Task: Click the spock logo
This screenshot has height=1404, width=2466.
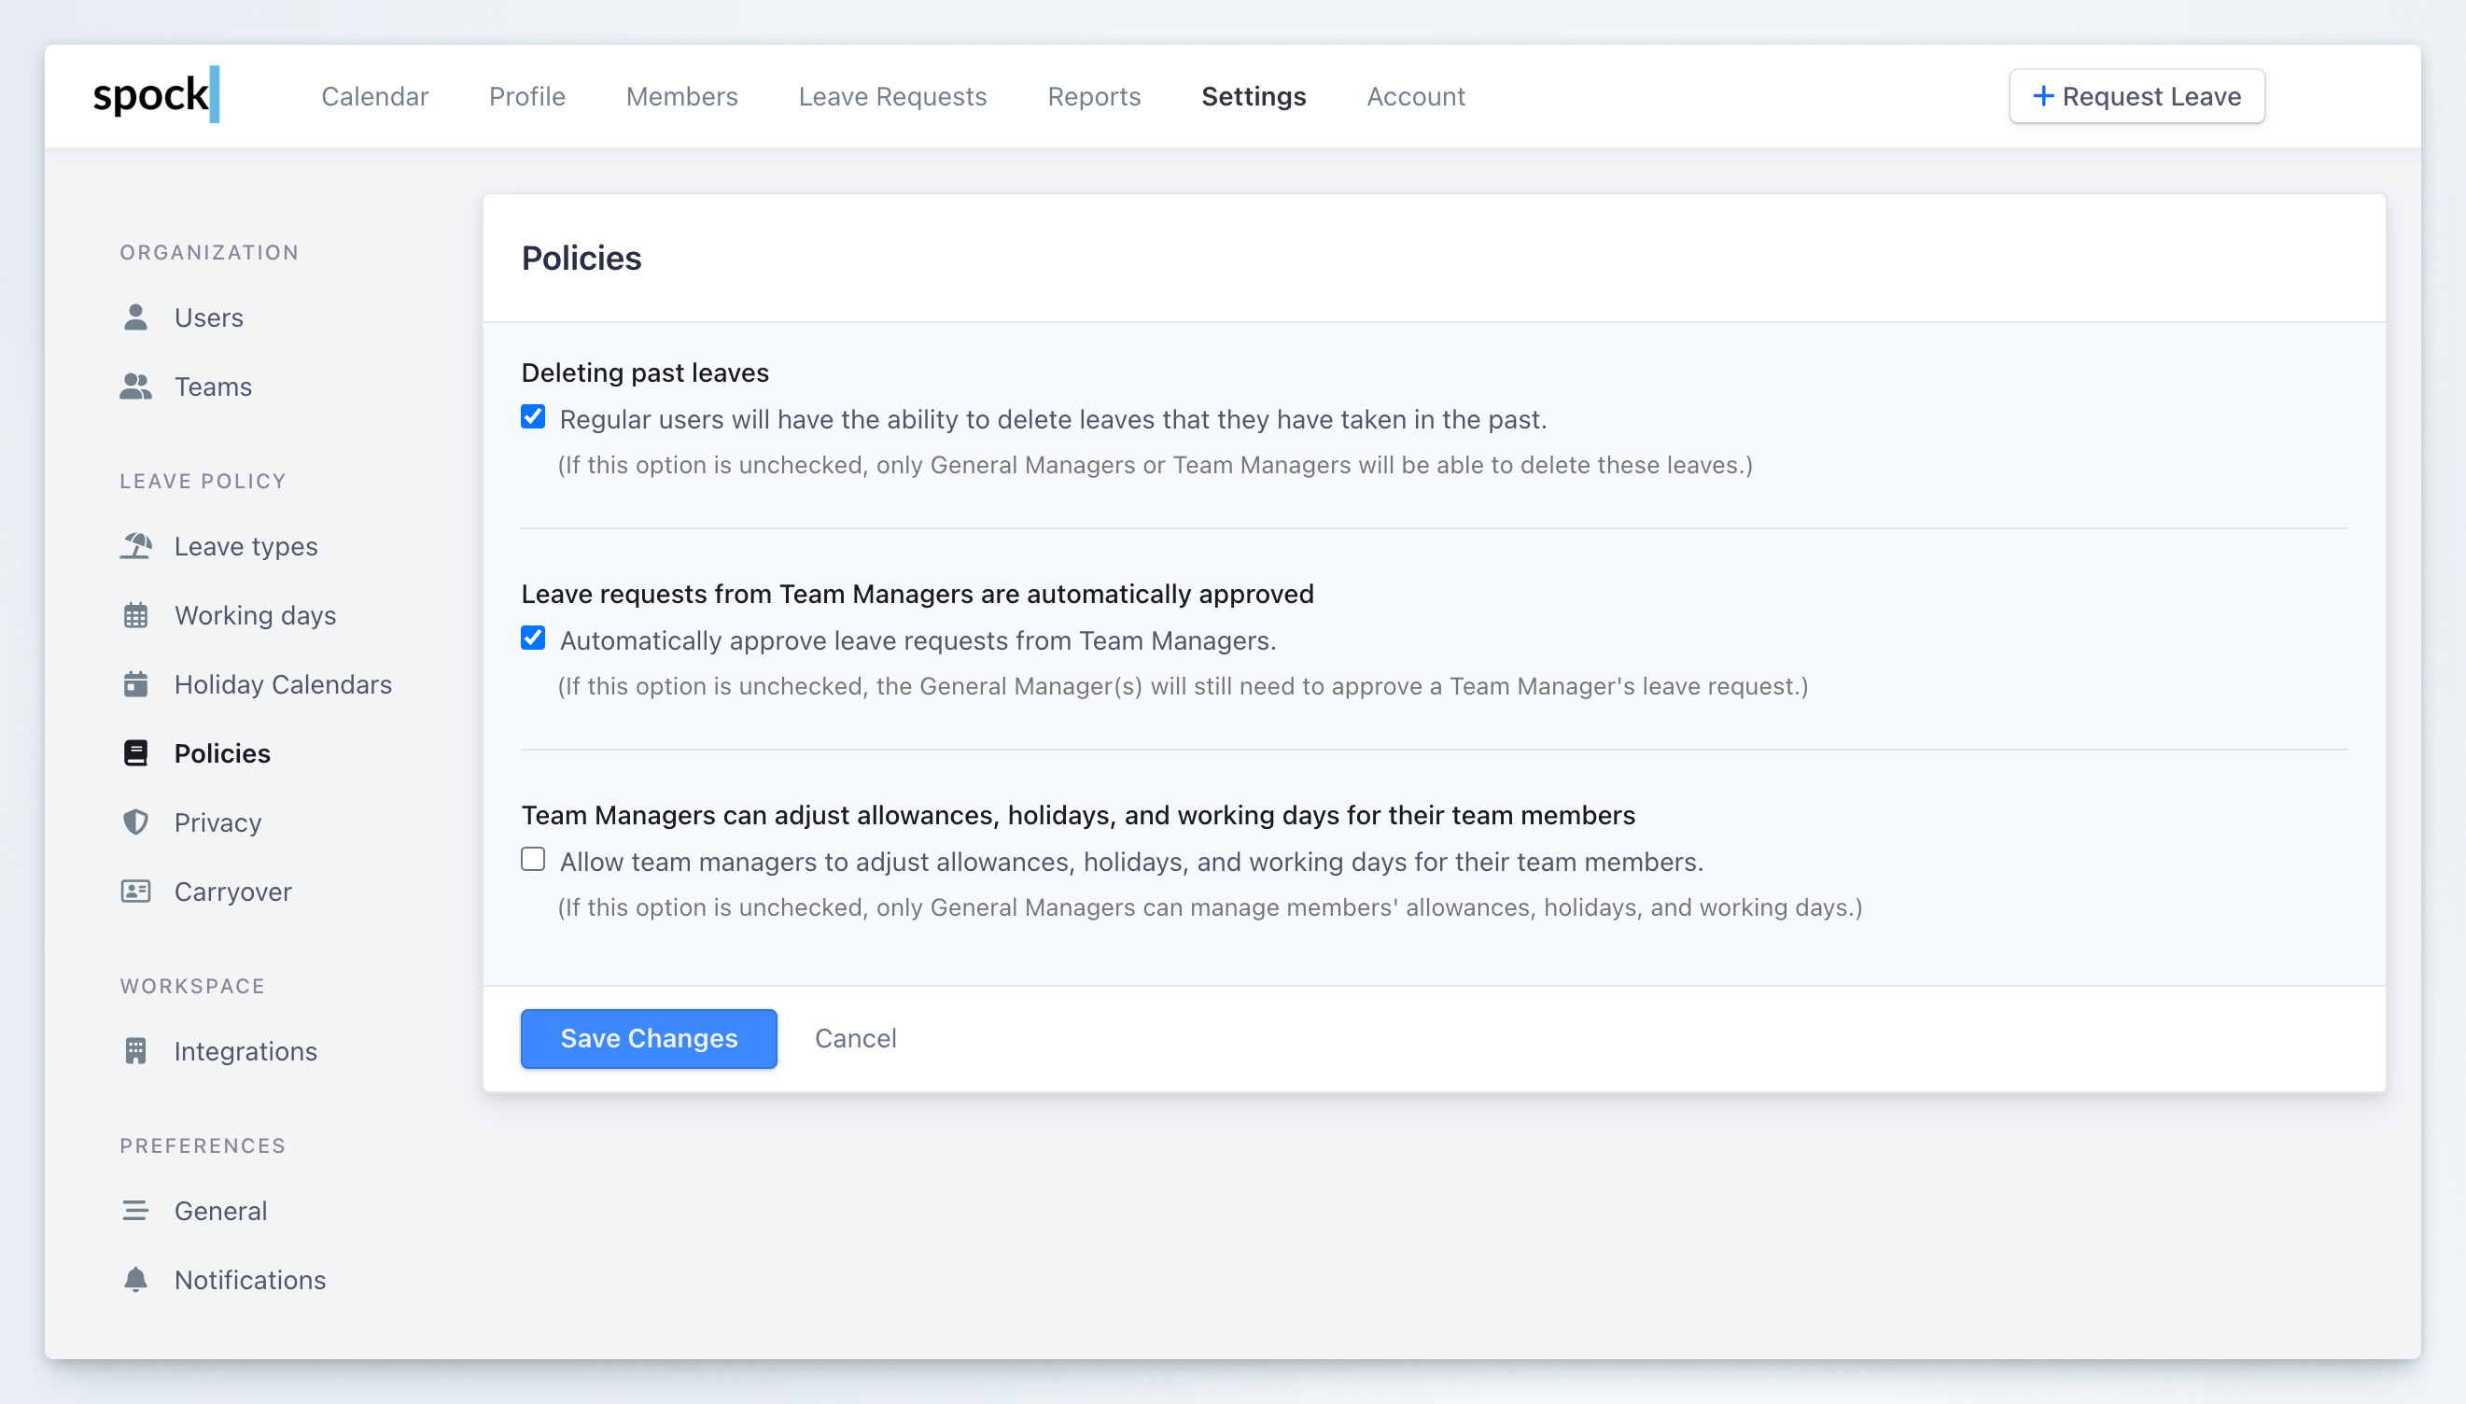Action: click(x=156, y=95)
